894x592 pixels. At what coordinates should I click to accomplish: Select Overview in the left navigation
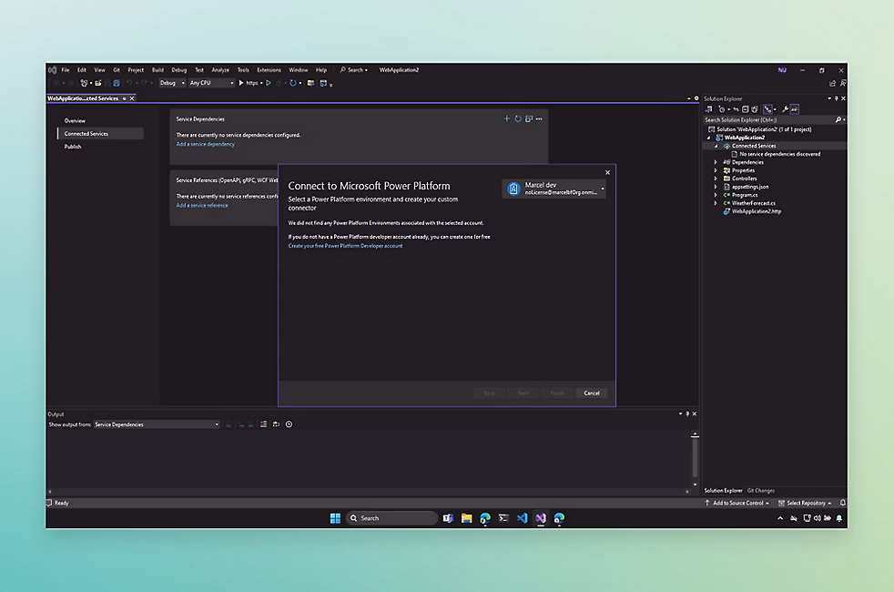click(x=75, y=120)
